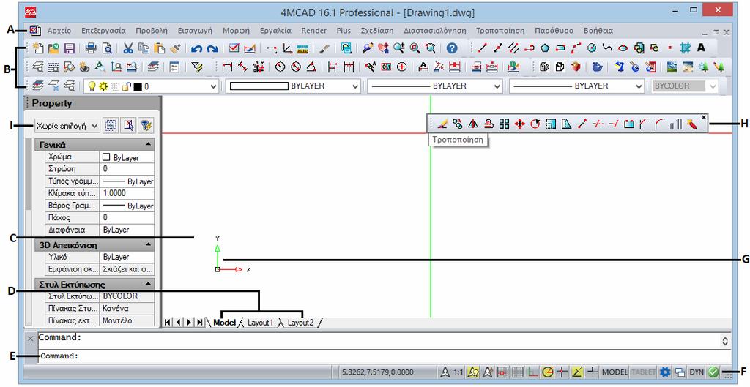This screenshot has height=387, width=750.
Task: Select the Linear dimension tool
Action: 228,67
